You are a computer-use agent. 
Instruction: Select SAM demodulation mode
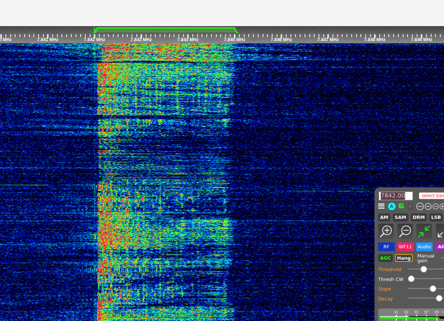(400, 217)
